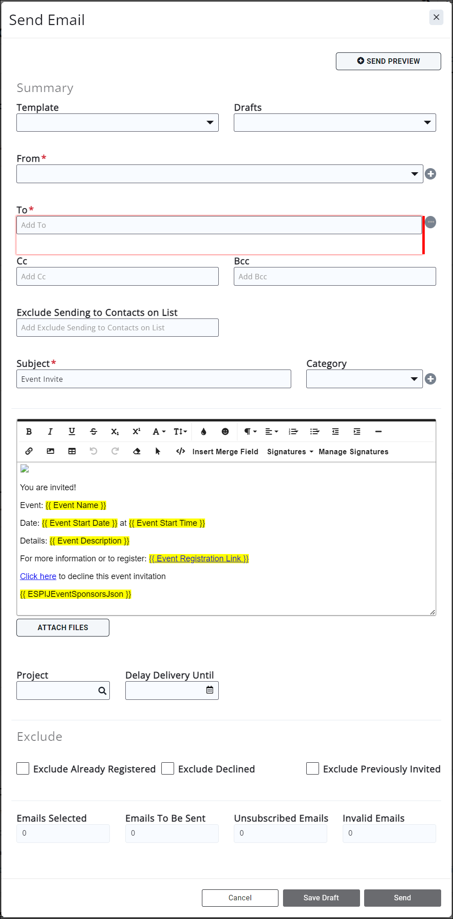
Task: Insert a table in the editor
Action: click(x=72, y=451)
